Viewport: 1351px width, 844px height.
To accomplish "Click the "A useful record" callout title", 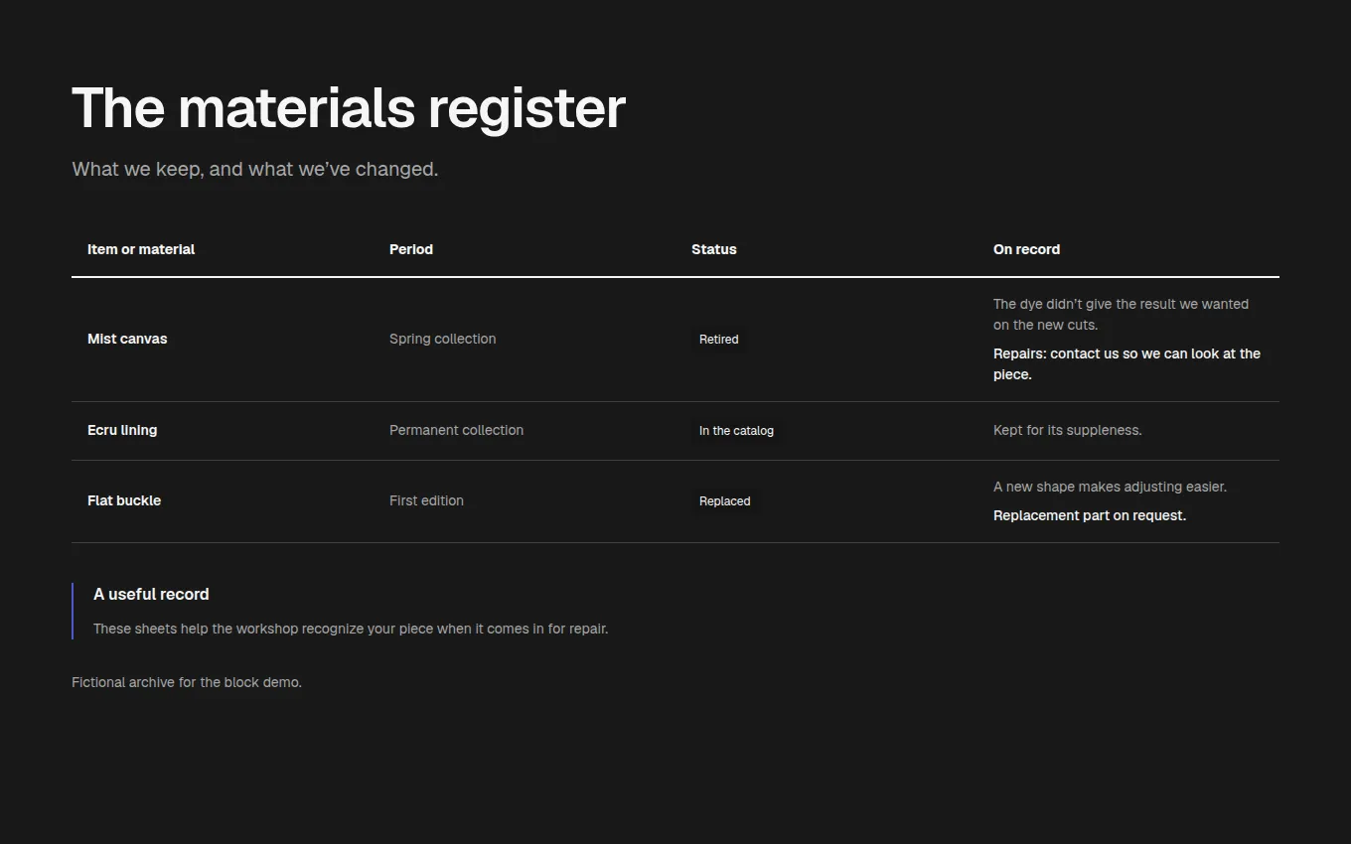I will [151, 594].
